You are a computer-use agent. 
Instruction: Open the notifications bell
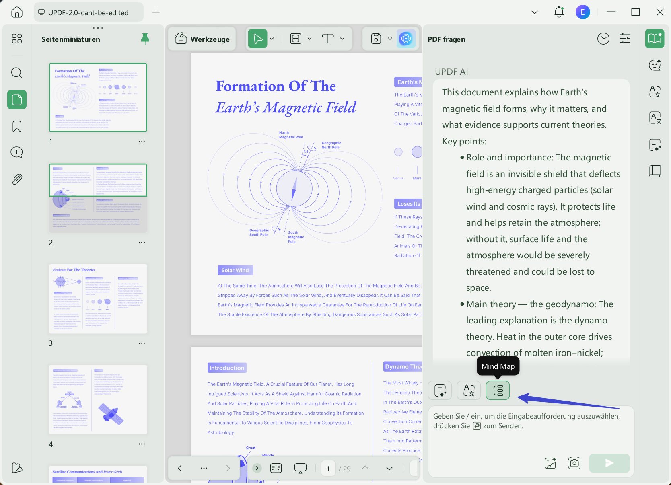(559, 12)
